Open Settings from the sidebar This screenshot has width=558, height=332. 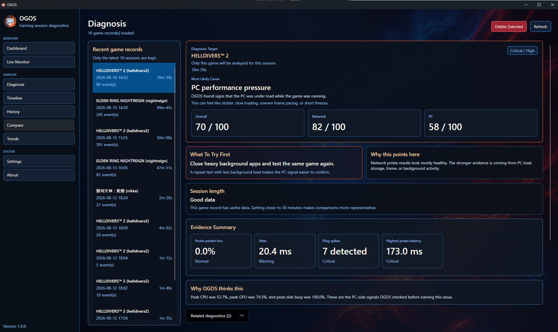pyautogui.click(x=39, y=161)
